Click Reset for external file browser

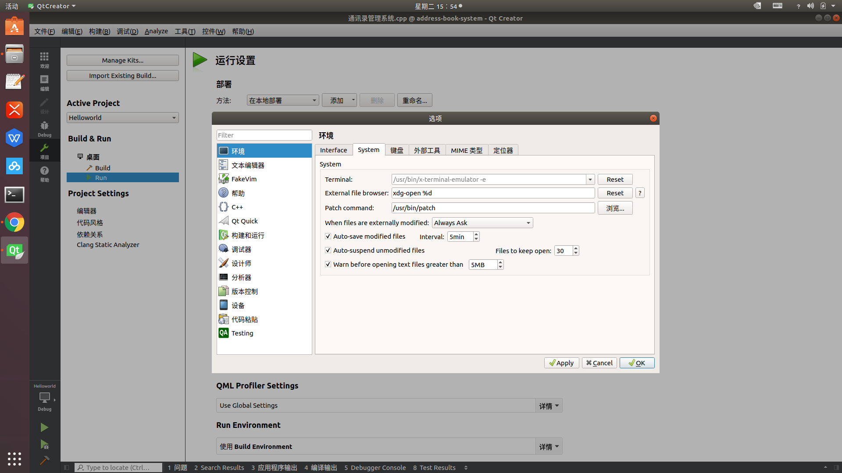coord(615,193)
